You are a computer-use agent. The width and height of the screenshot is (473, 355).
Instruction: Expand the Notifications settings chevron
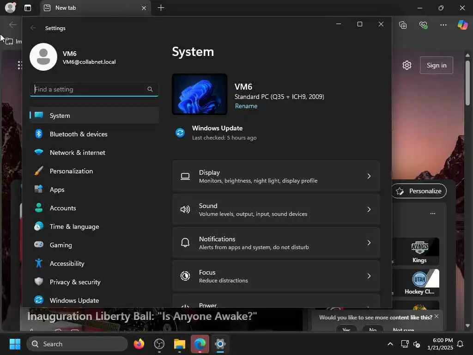pos(369,243)
